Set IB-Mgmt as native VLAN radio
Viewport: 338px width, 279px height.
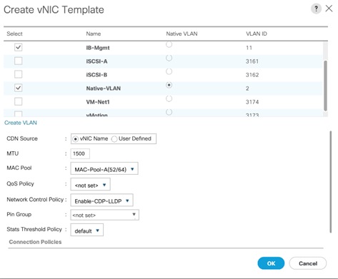point(169,44)
